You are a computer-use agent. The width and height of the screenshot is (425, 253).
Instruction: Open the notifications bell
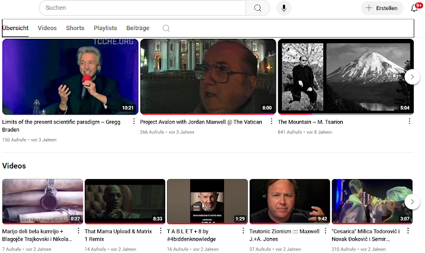[x=414, y=8]
